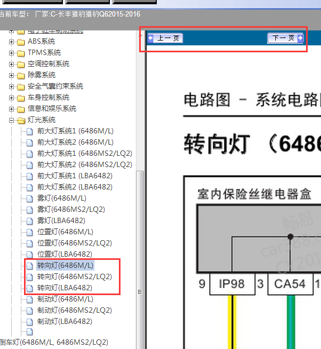Click the 车身控制系统 folder icon
The height and width of the screenshot is (349, 321).
pyautogui.click(x=21, y=98)
